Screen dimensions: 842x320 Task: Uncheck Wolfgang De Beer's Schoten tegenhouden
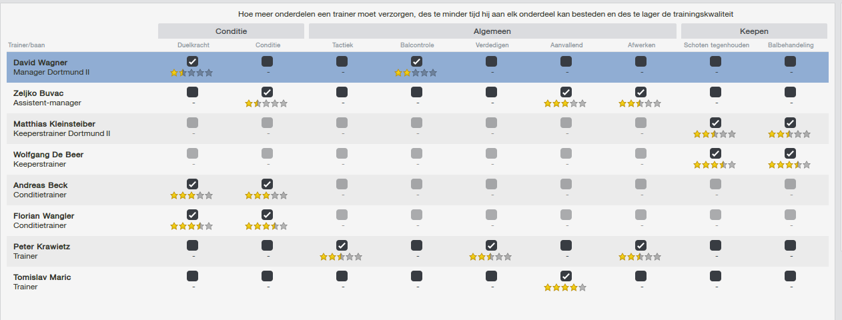click(x=715, y=153)
